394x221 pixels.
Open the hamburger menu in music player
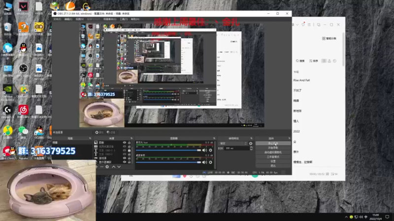(x=309, y=25)
